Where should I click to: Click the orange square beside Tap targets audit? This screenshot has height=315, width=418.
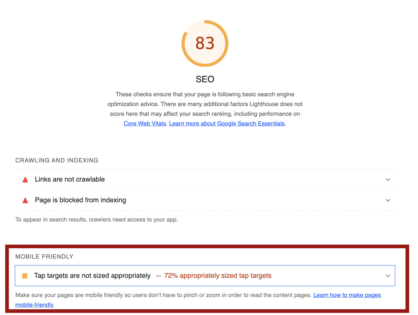click(x=25, y=276)
